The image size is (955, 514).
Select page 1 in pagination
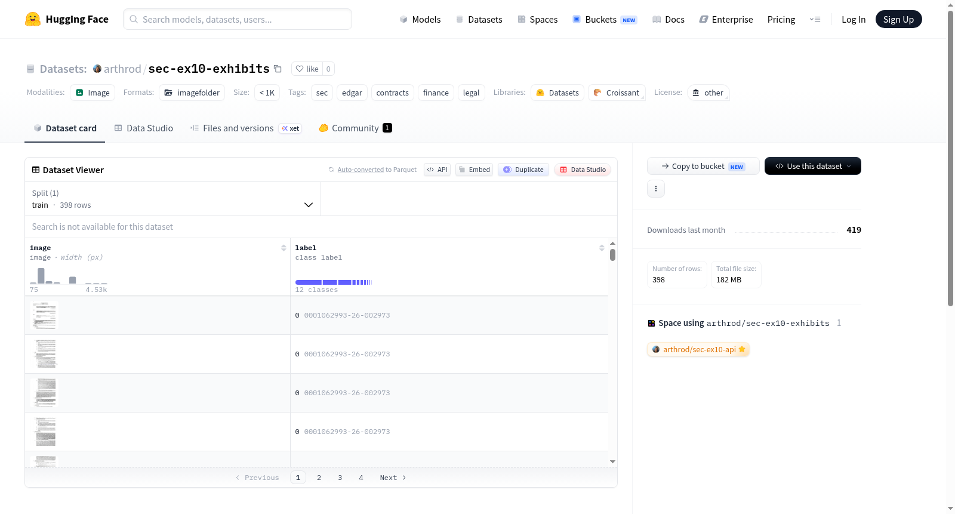298,478
